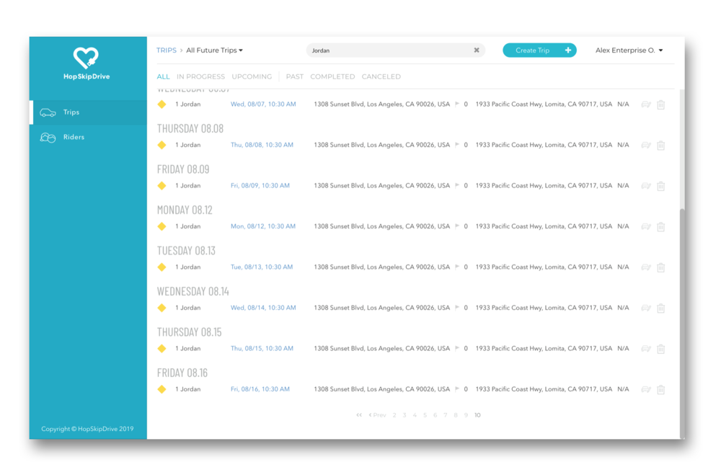This screenshot has width=721, height=475.
Task: Click the car edit icon for Monday 08.12
Action: coord(646,226)
